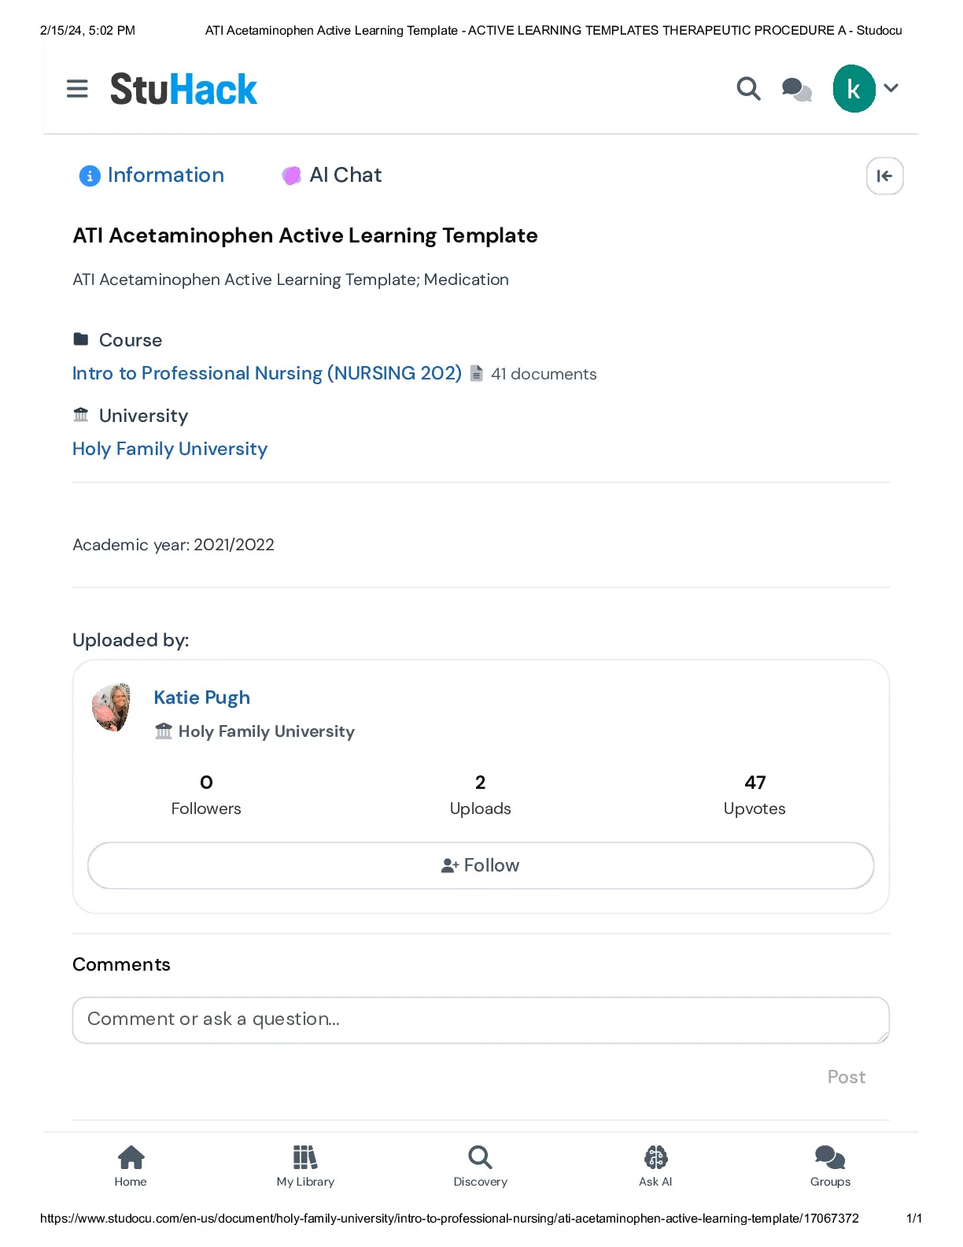Open Discovery from bottom navigation

pyautogui.click(x=480, y=1166)
